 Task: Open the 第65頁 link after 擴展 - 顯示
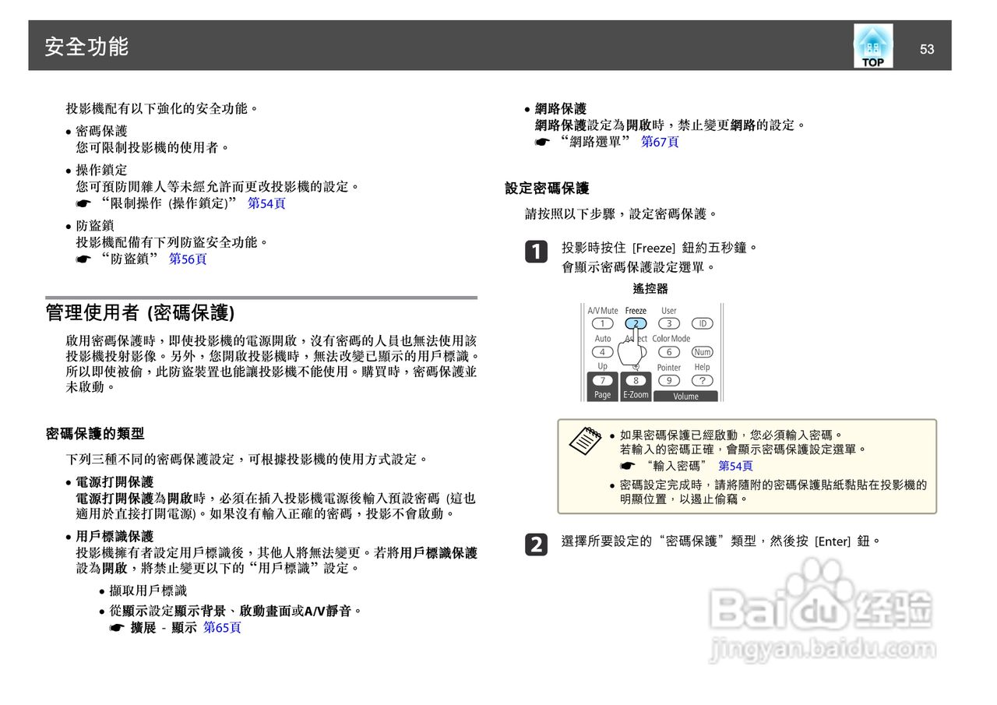pos(222,627)
